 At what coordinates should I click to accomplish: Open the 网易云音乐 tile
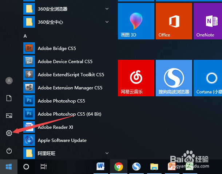pyautogui.click(x=136, y=78)
